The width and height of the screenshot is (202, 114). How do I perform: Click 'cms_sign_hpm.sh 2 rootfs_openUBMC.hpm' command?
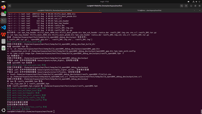pos(28,84)
